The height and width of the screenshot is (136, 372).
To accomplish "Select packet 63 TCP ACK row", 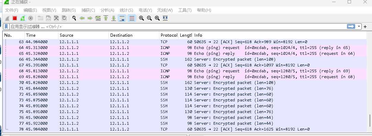I will coord(185,42).
